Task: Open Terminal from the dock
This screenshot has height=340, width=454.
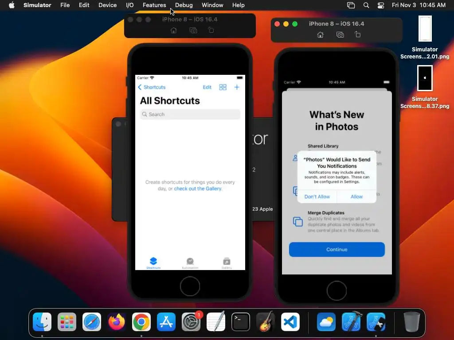Action: (241, 322)
